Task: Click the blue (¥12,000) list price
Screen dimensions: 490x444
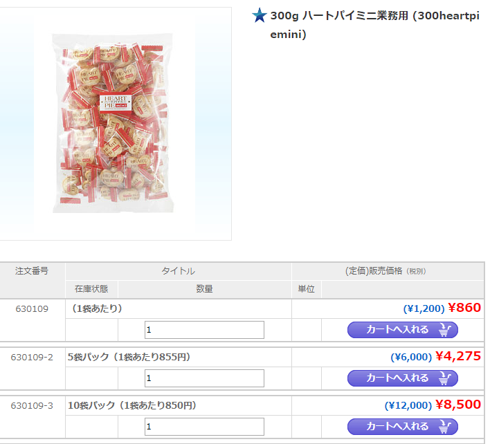Action: [x=408, y=405]
